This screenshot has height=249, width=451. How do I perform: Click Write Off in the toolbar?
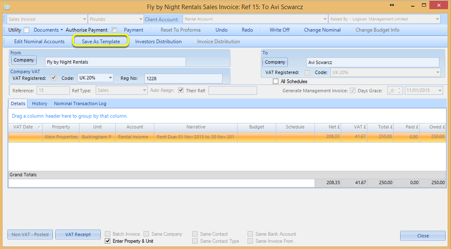[x=279, y=30]
